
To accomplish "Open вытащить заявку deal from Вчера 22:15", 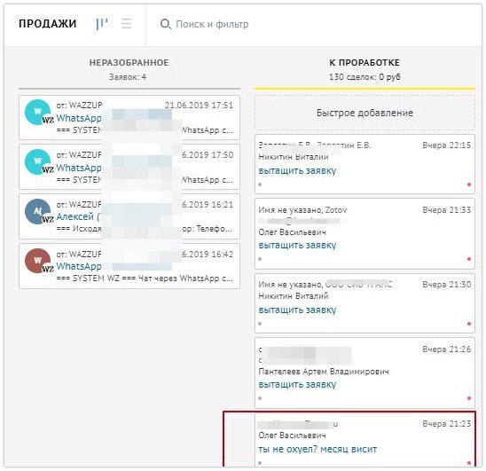I will (x=297, y=170).
